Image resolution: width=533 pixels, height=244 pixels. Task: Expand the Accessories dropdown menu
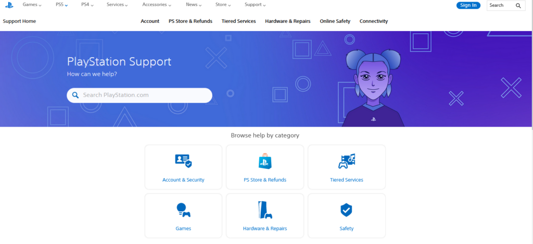tap(157, 5)
